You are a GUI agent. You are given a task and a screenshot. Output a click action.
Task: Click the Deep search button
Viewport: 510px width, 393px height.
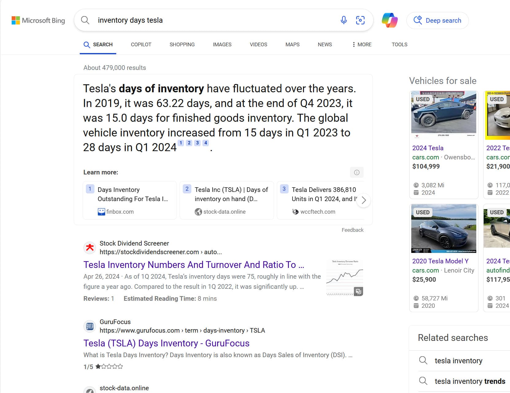tap(437, 21)
